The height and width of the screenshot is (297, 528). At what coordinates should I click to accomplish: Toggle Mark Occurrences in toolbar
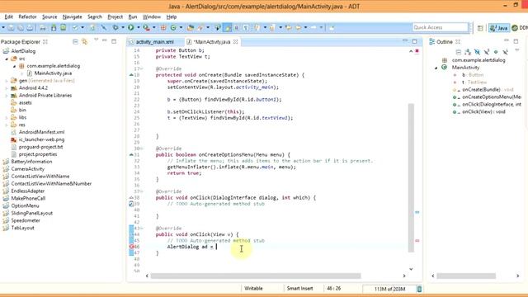228,27
